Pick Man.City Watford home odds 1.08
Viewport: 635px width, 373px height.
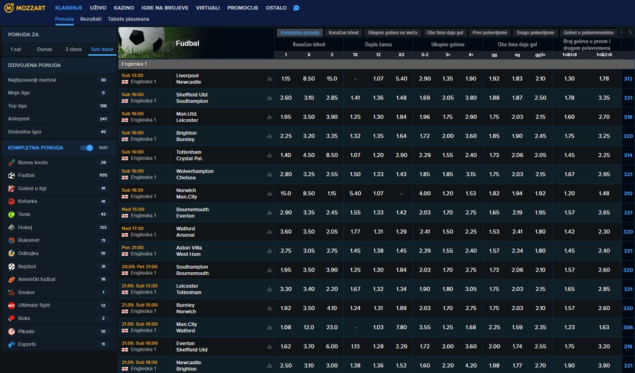tap(286, 327)
